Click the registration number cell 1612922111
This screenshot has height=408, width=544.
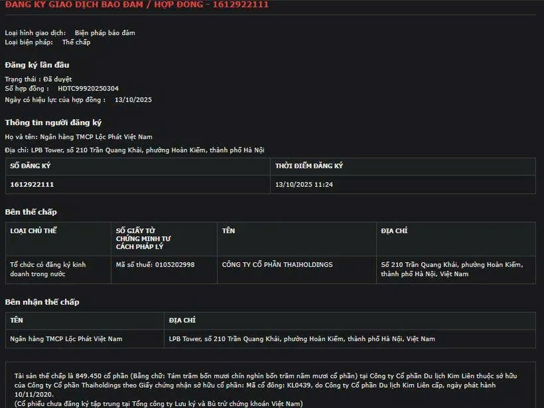pyautogui.click(x=32, y=185)
